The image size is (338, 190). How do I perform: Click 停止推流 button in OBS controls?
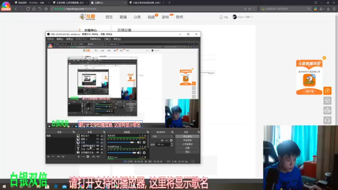click(x=187, y=136)
